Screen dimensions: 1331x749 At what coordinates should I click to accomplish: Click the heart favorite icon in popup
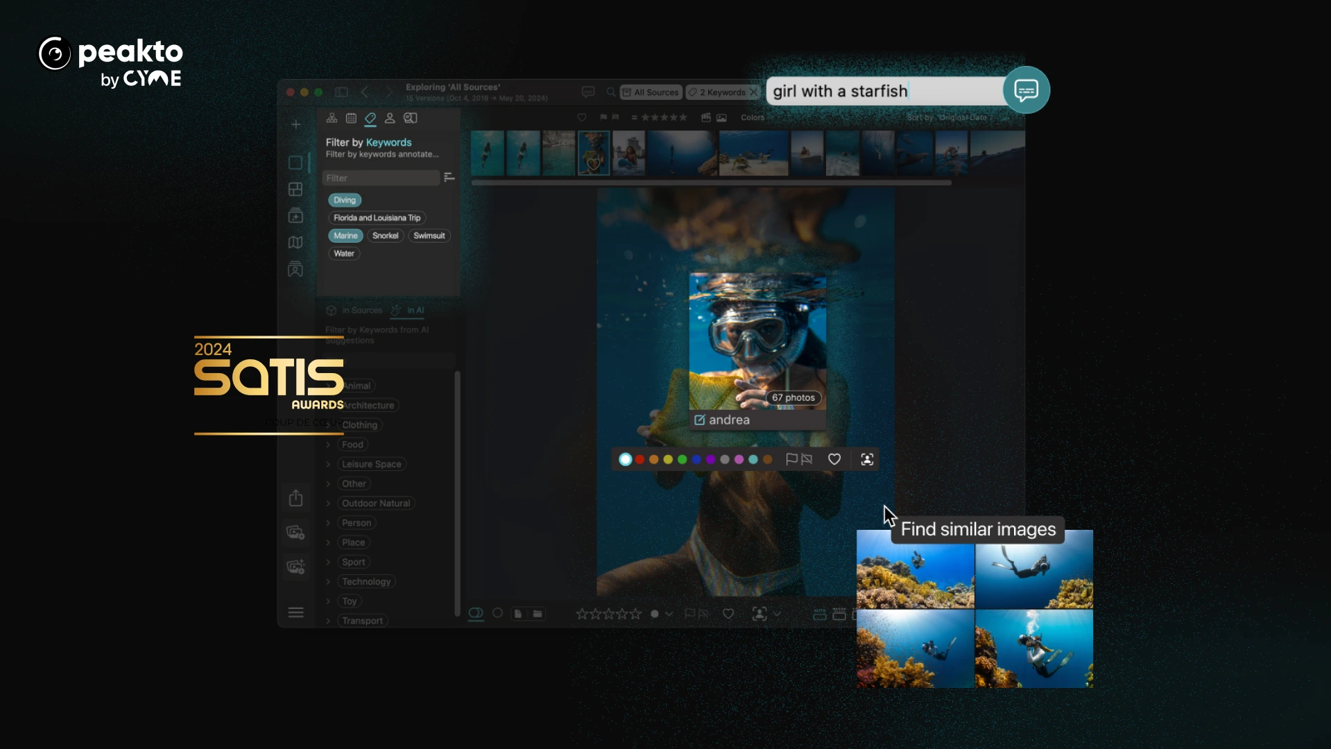tap(834, 459)
